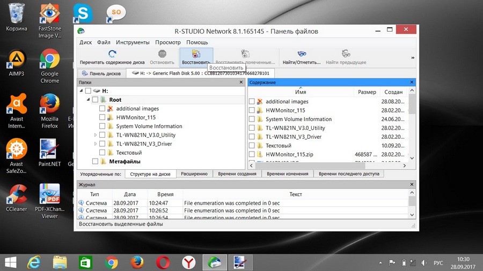The image size is (483, 271).
Task: Show hidden system tray icons arrow
Action: click(380, 263)
